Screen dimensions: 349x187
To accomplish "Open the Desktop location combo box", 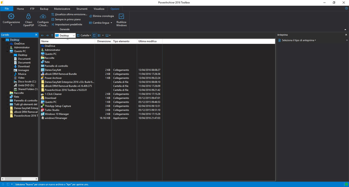I will point(65,35).
